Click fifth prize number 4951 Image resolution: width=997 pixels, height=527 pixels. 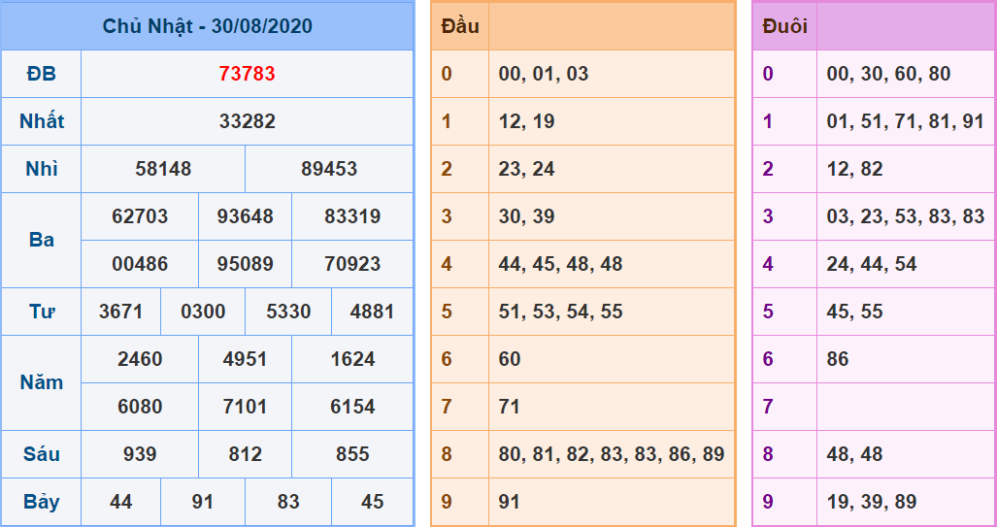point(245,359)
